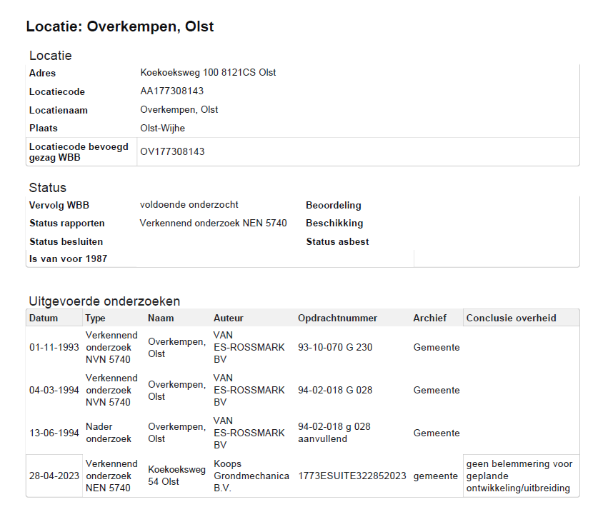
Task: Select date '13-06-1994'
Action: pos(54,433)
